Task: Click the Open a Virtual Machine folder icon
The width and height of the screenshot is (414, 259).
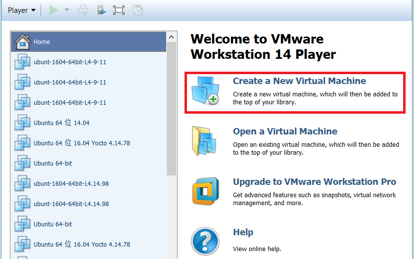Action: tap(204, 141)
